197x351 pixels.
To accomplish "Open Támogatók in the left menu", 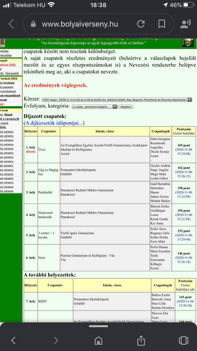I will [12, 73].
